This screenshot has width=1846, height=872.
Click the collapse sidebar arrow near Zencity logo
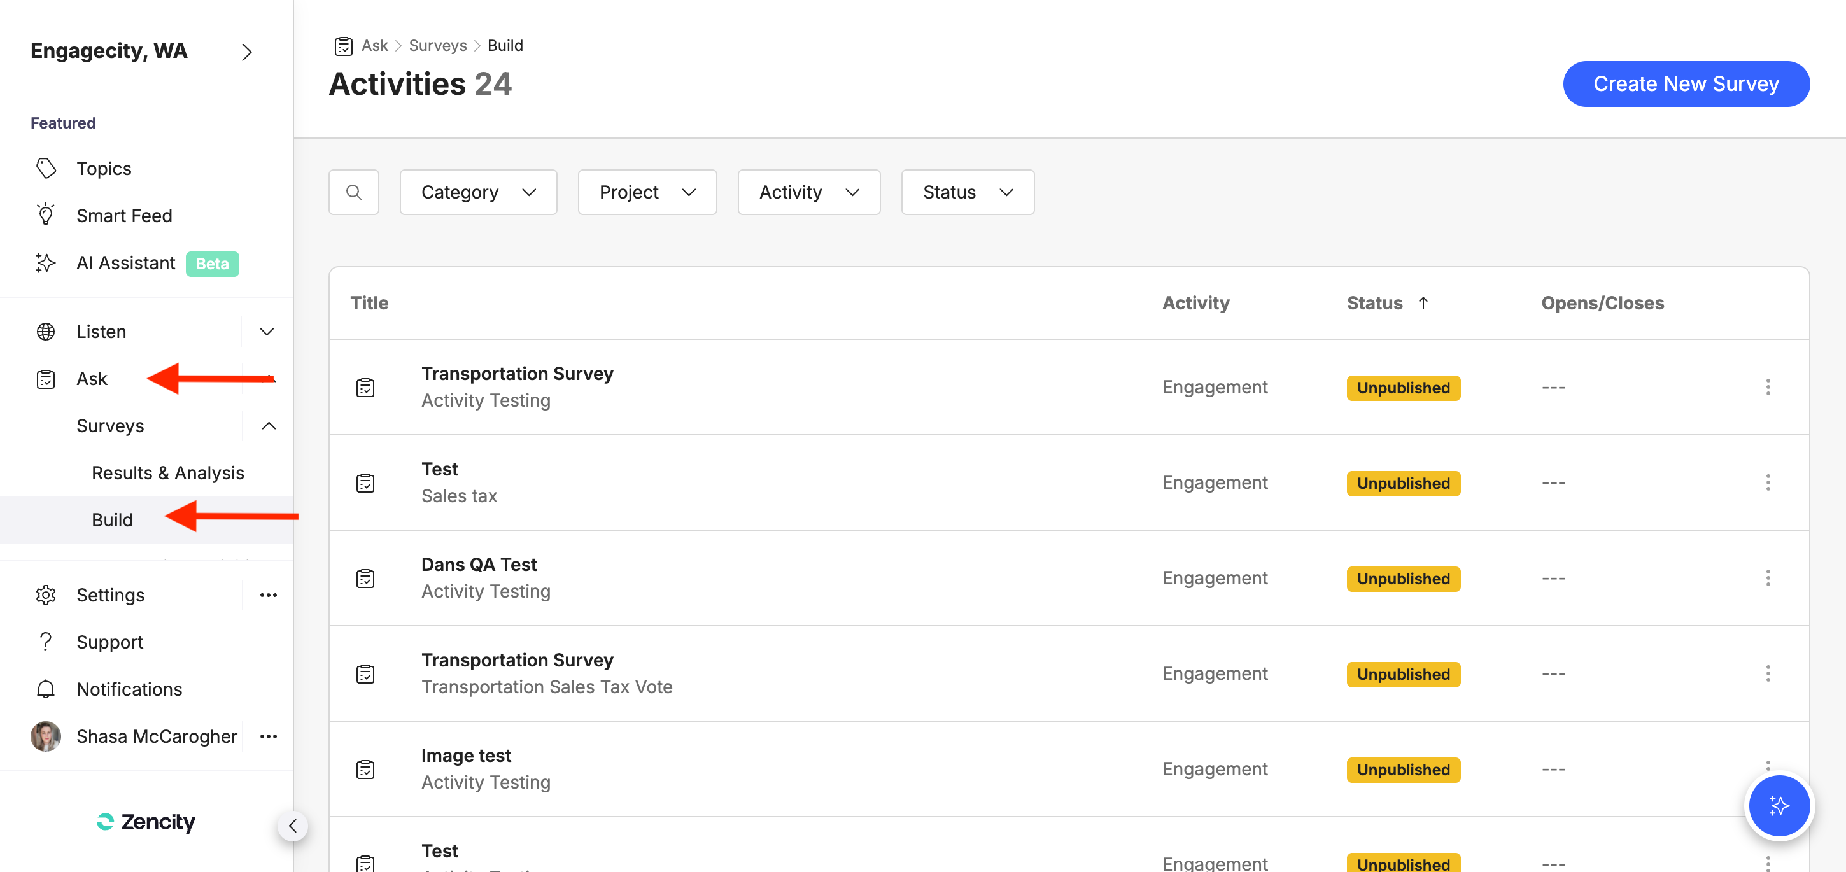click(293, 825)
